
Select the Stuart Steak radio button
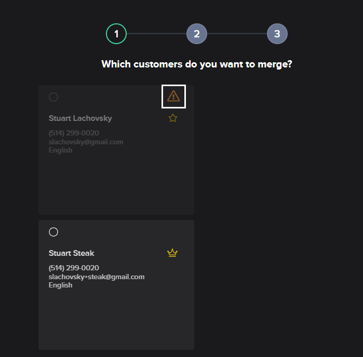coord(53,232)
